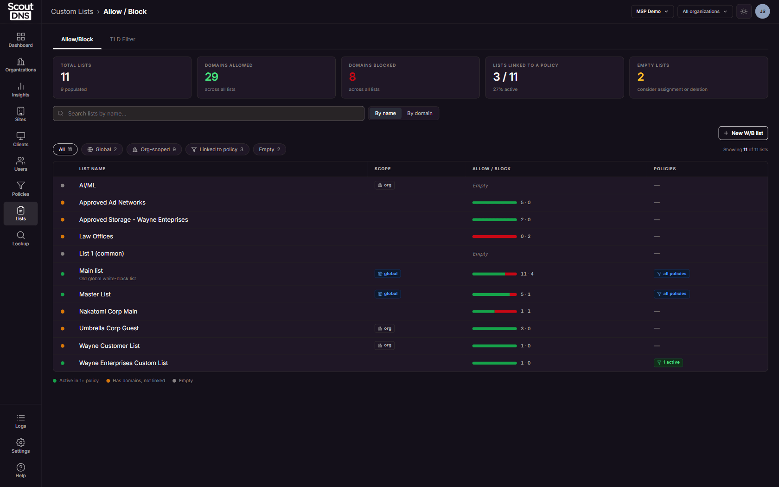Click the Domains Allowed stat card

(266, 77)
